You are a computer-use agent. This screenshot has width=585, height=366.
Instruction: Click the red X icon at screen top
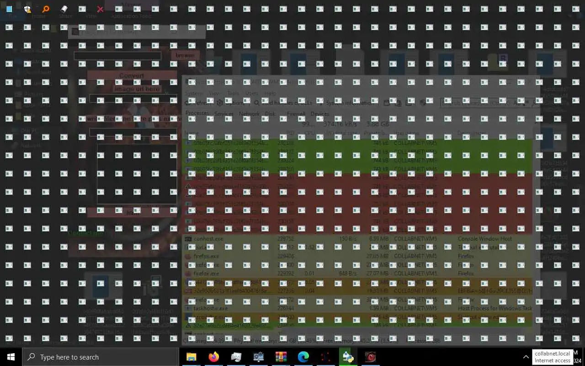(101, 9)
